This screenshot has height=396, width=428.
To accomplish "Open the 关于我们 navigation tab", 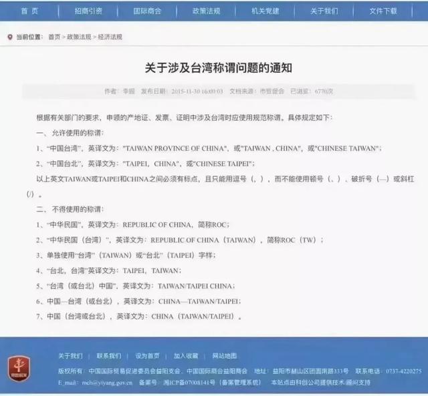I will click(324, 11).
